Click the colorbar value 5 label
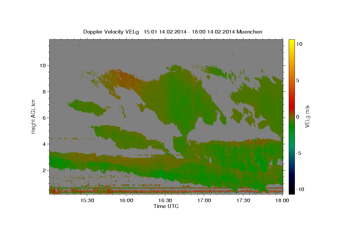This screenshot has width=350, height=233. [x=298, y=80]
